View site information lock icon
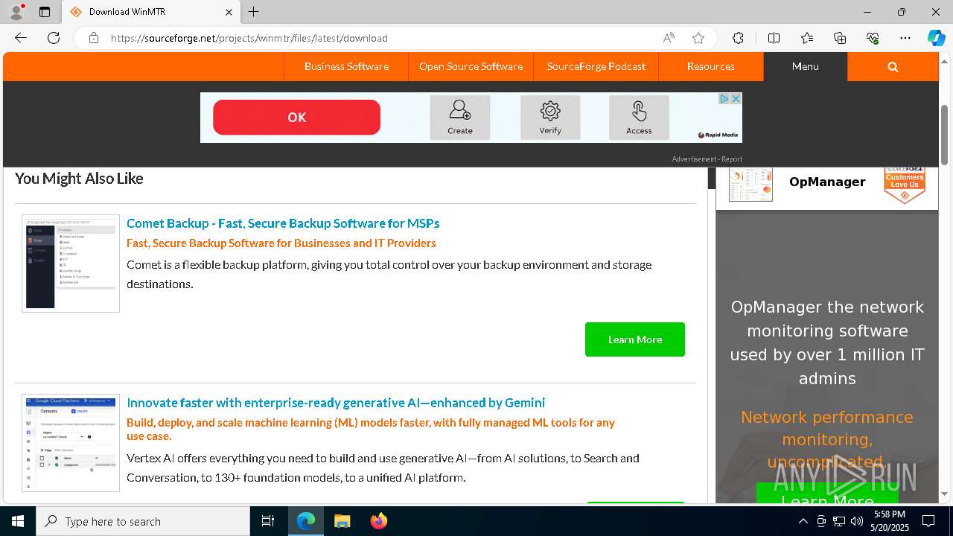The image size is (953, 536). pyautogui.click(x=94, y=38)
